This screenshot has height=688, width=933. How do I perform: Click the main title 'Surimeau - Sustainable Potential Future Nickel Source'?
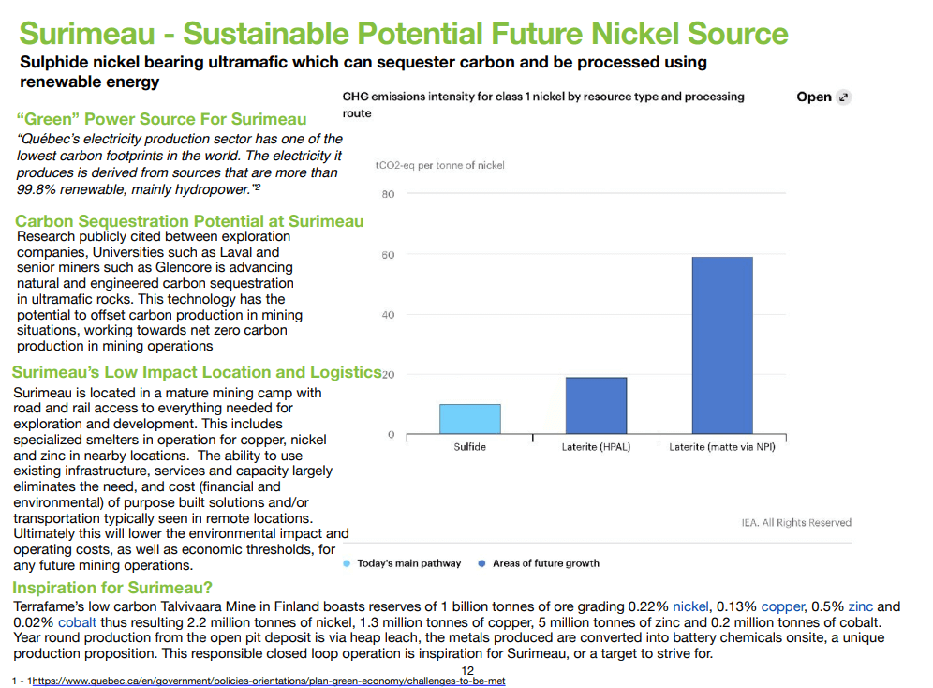(404, 34)
